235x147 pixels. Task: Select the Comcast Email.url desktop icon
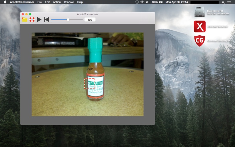[x=200, y=26]
